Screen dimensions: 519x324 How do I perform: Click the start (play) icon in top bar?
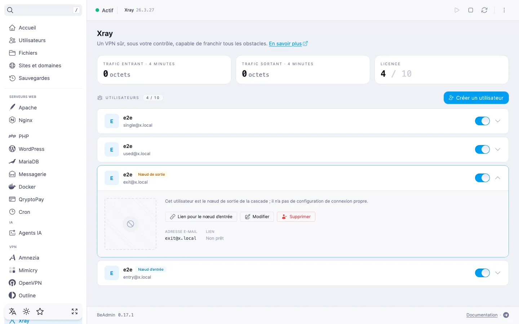(457, 10)
